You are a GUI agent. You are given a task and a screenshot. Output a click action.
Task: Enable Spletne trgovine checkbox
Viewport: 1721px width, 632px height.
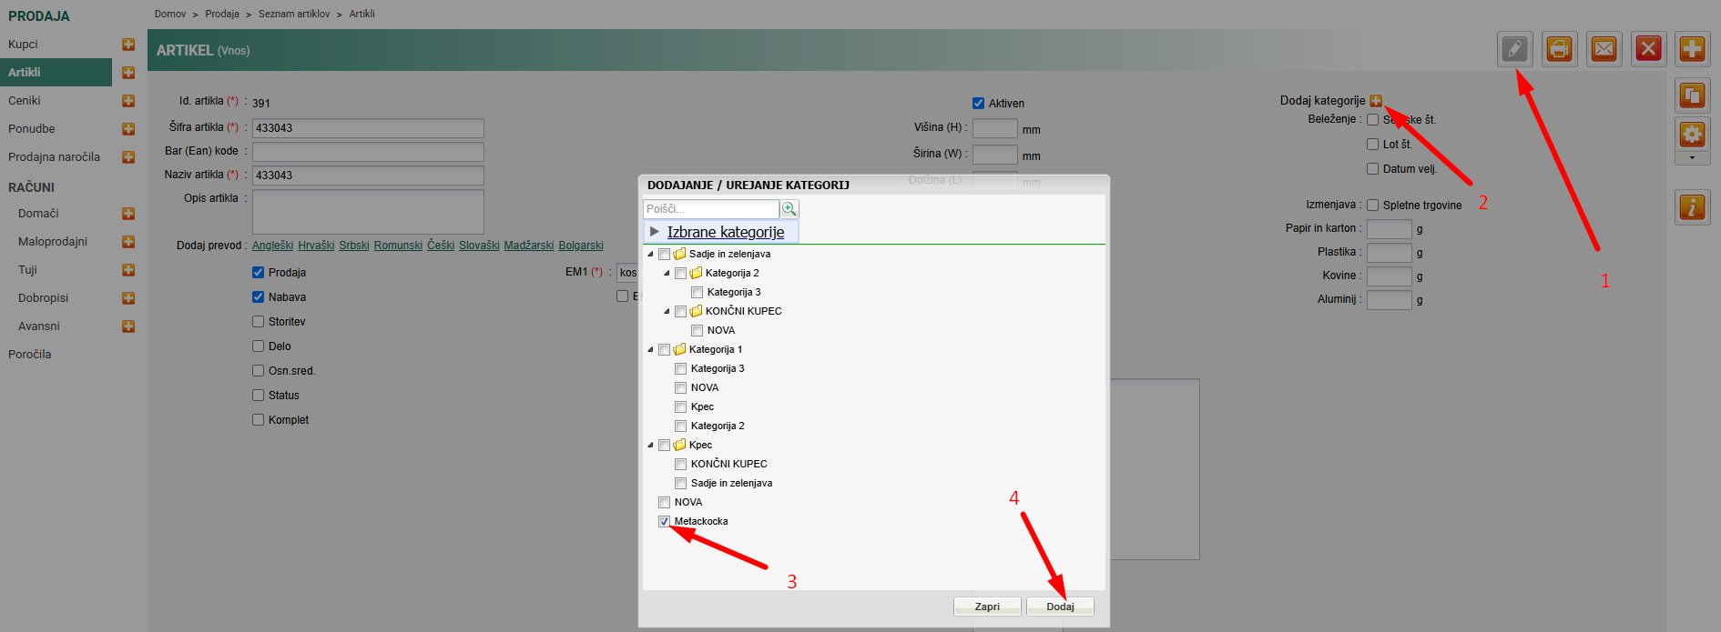click(1372, 206)
